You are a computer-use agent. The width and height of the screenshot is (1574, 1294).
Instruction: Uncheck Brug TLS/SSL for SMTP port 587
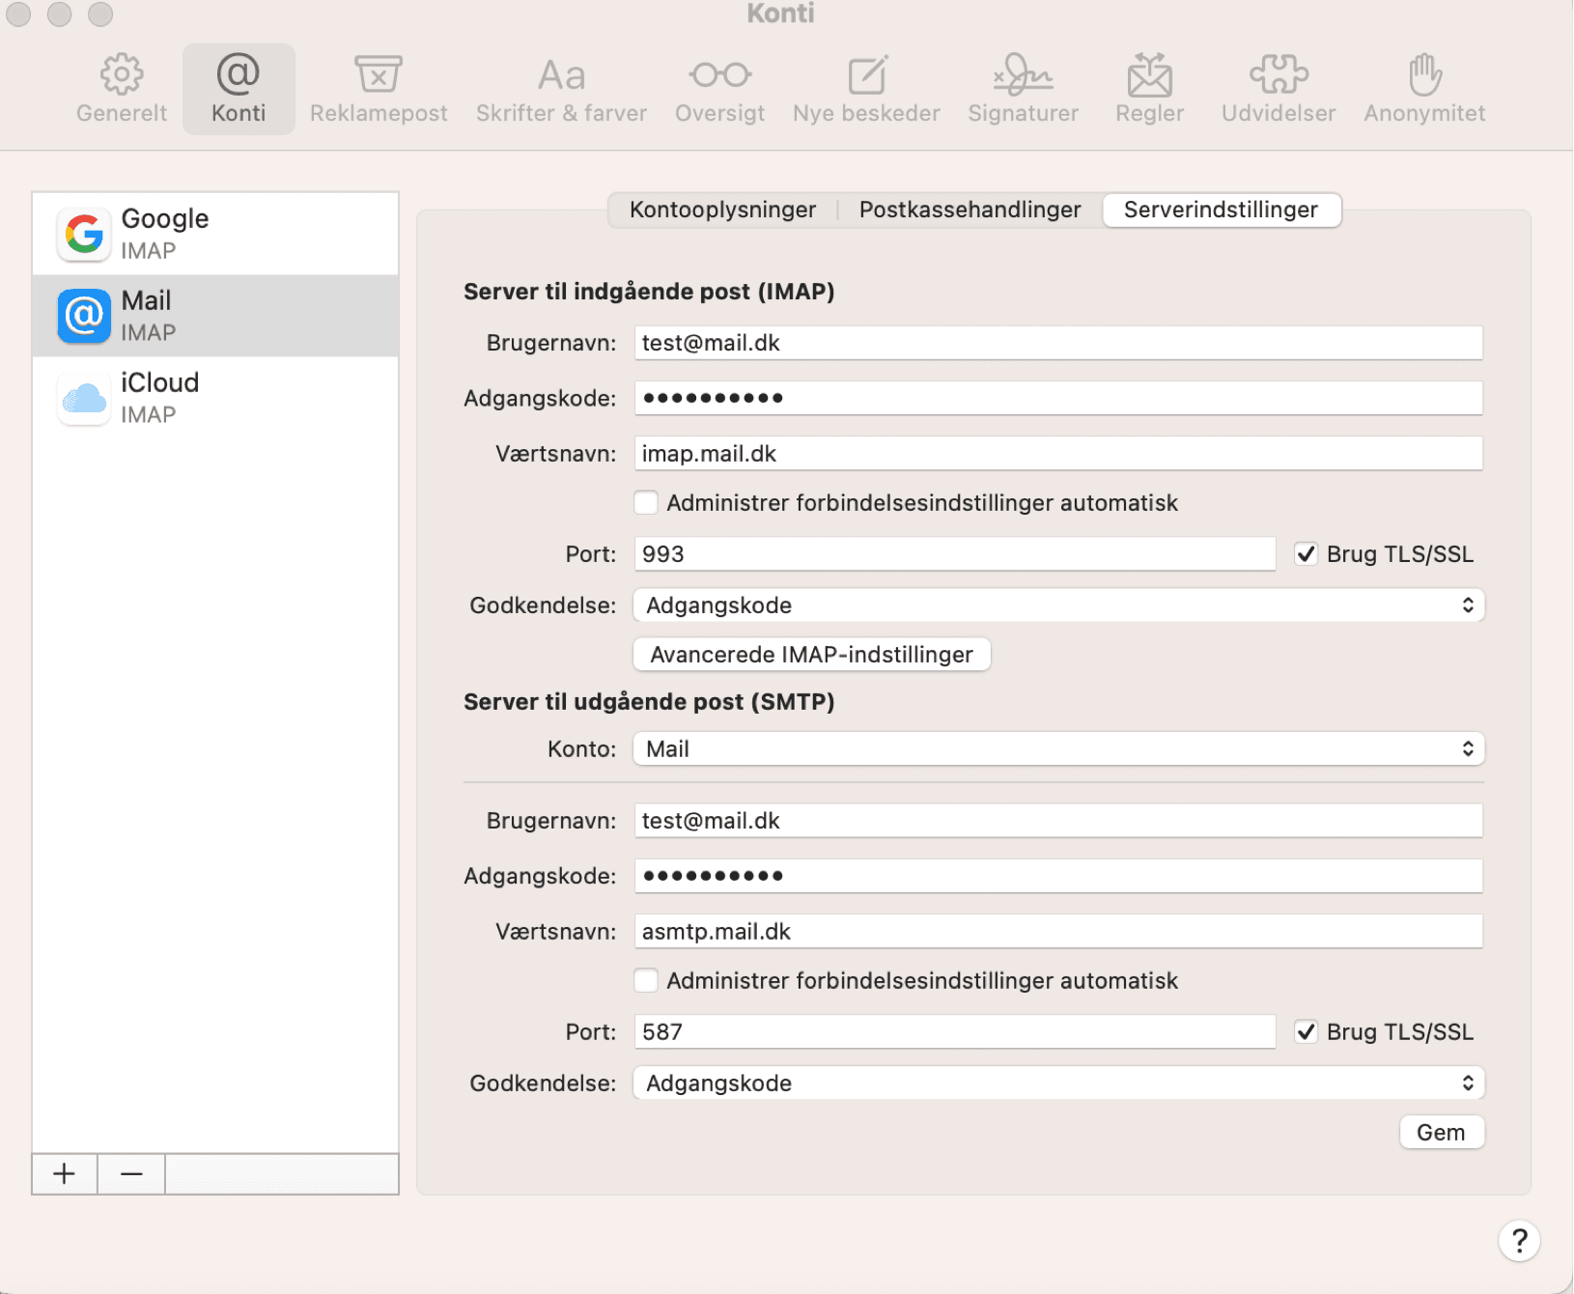(x=1306, y=1032)
